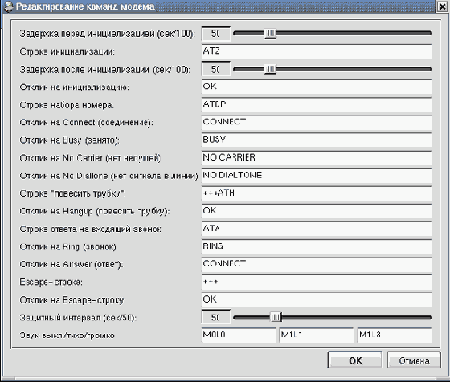Edit the +++ATH hangup string field
450x382 pixels.
coord(317,193)
